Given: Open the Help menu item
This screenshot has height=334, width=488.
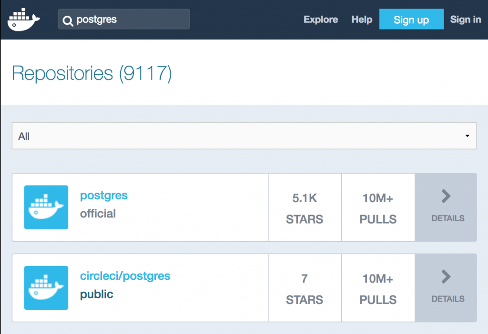Looking at the screenshot, I should coord(362,20).
